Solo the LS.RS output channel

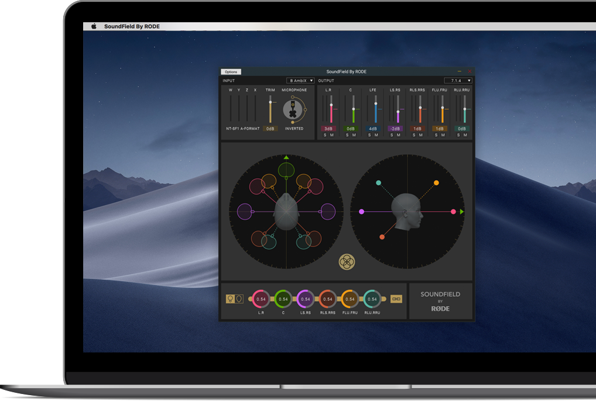coord(392,135)
